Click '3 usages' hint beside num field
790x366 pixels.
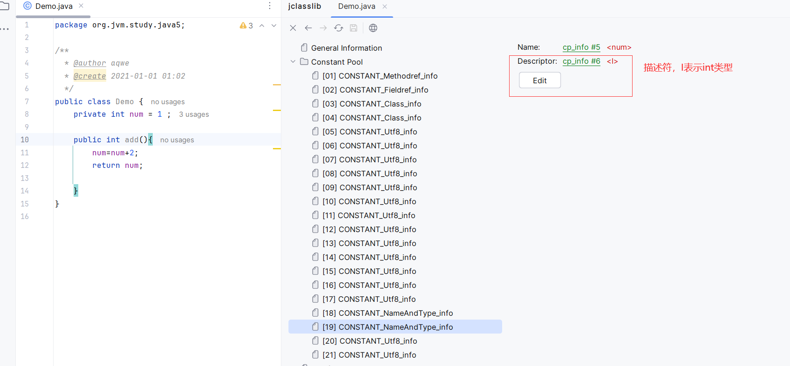(x=194, y=114)
